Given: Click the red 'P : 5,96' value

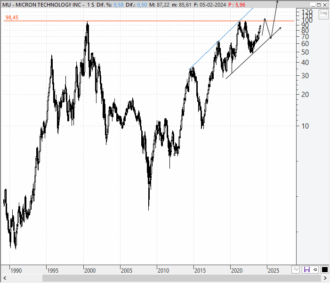Looking at the screenshot, I should [237, 5].
